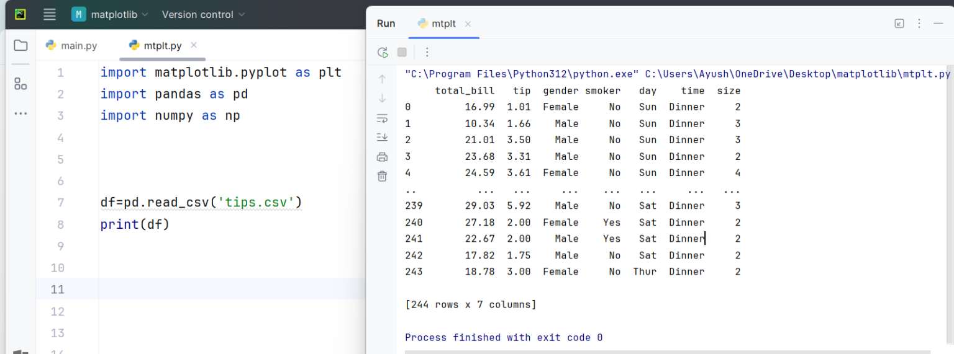Click the hamburger main menu icon
Viewport: 954px width, 354px height.
(x=50, y=14)
